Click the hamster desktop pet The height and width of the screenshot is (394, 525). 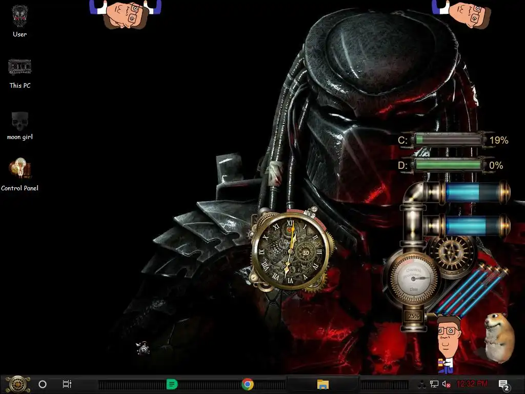coord(499,337)
